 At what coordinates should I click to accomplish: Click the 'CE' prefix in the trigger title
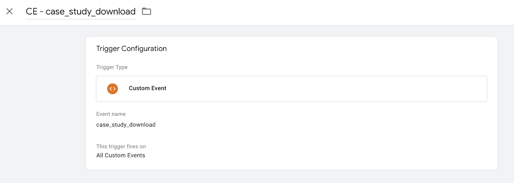pyautogui.click(x=31, y=12)
